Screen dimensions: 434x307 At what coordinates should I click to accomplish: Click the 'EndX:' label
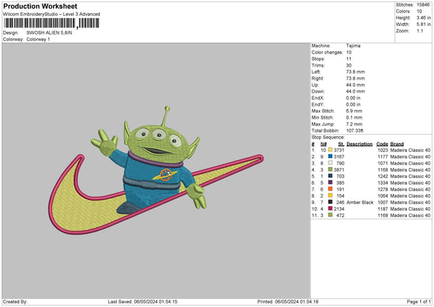point(318,98)
